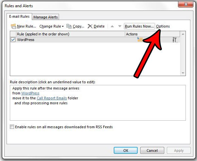Image resolution: width=197 pixels, height=161 pixels.
Task: Click the rule list scrollbar up arrow
Action: tap(183, 34)
